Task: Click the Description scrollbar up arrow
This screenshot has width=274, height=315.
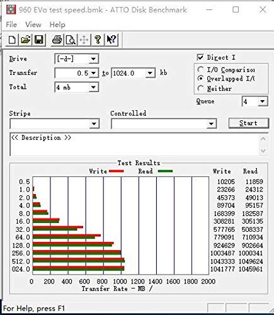Action: pos(263,139)
